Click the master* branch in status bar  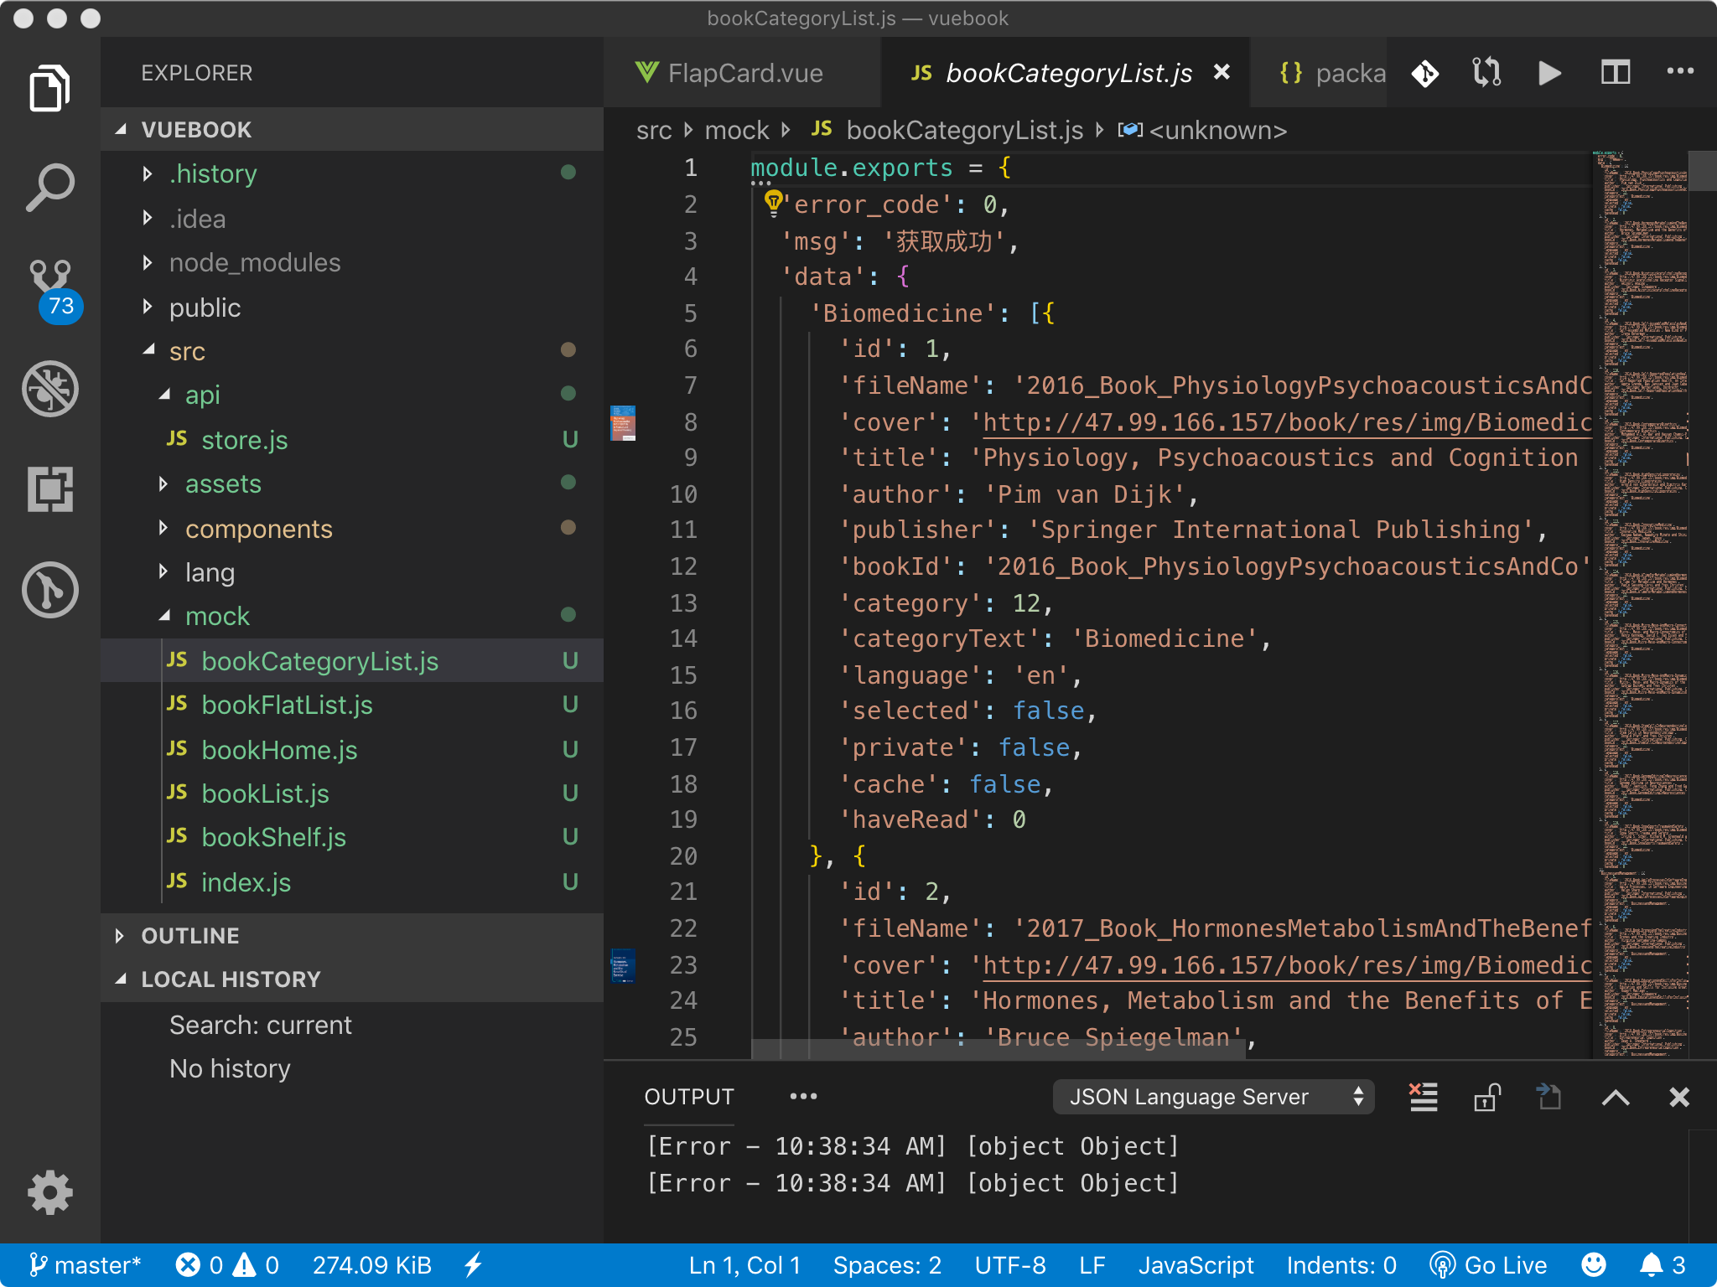coord(85,1265)
